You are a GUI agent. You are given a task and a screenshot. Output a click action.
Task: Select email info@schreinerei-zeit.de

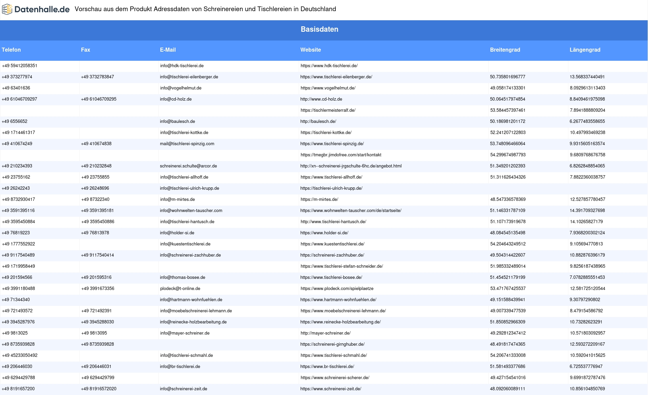(x=184, y=389)
